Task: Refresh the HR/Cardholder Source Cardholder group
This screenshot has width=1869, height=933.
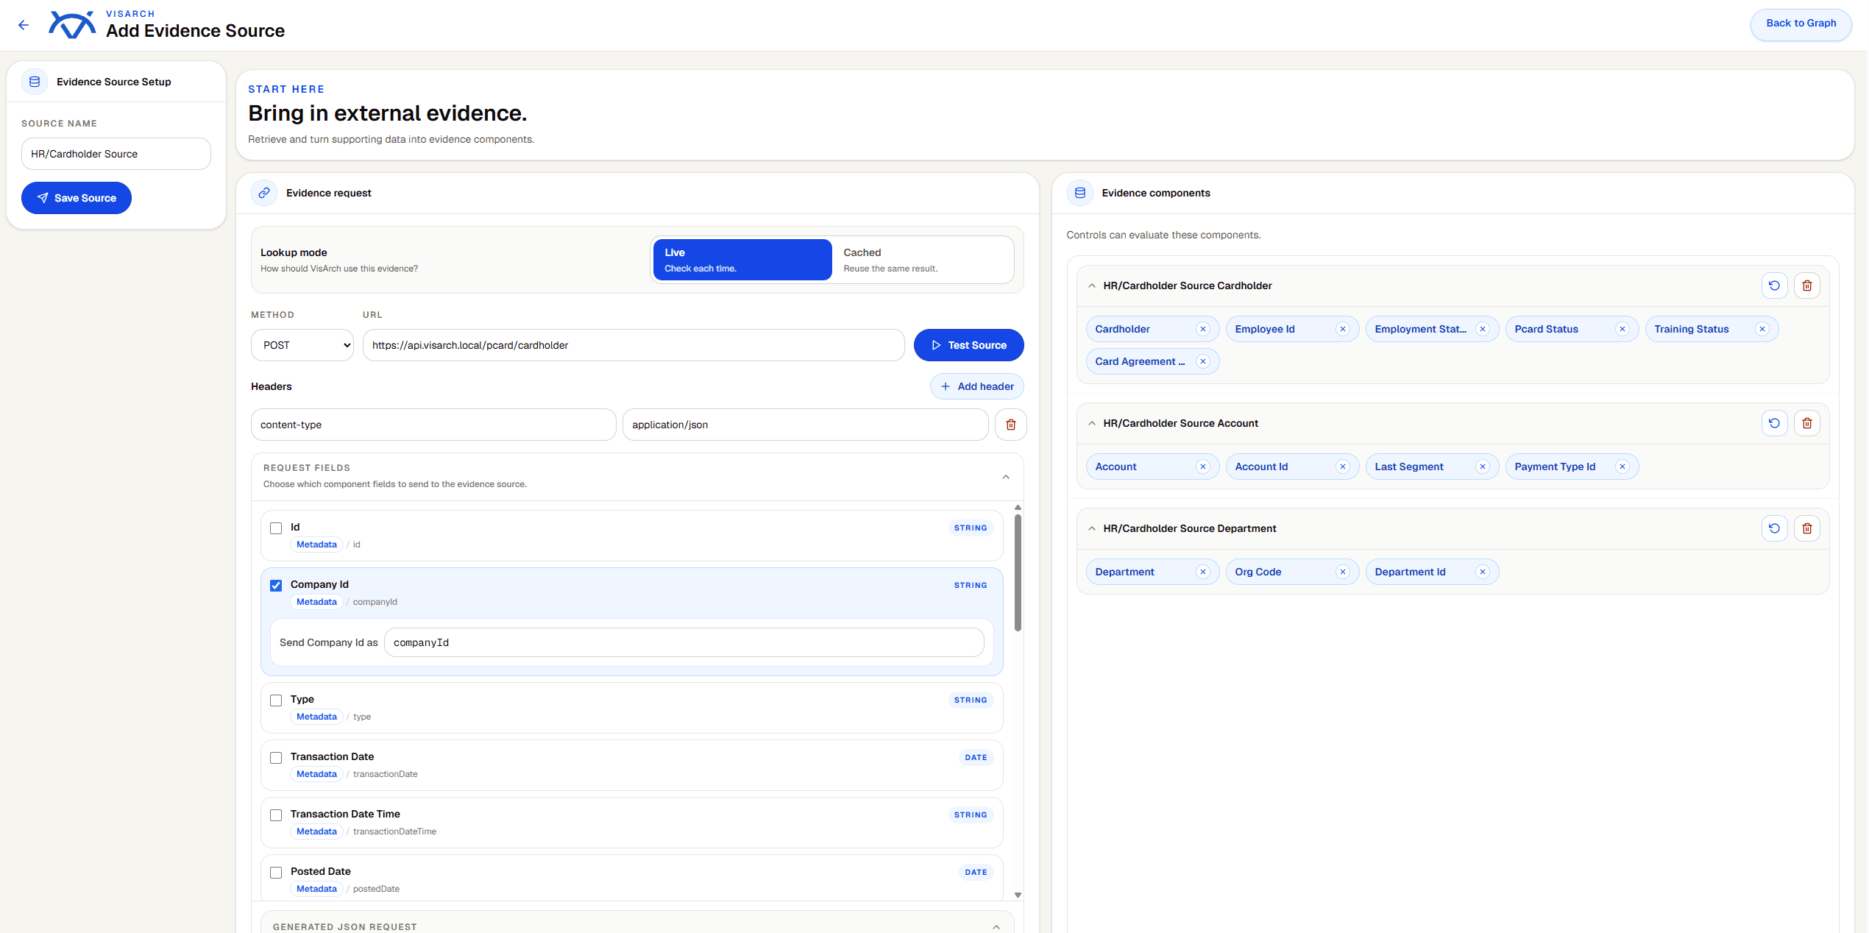Action: (1774, 285)
